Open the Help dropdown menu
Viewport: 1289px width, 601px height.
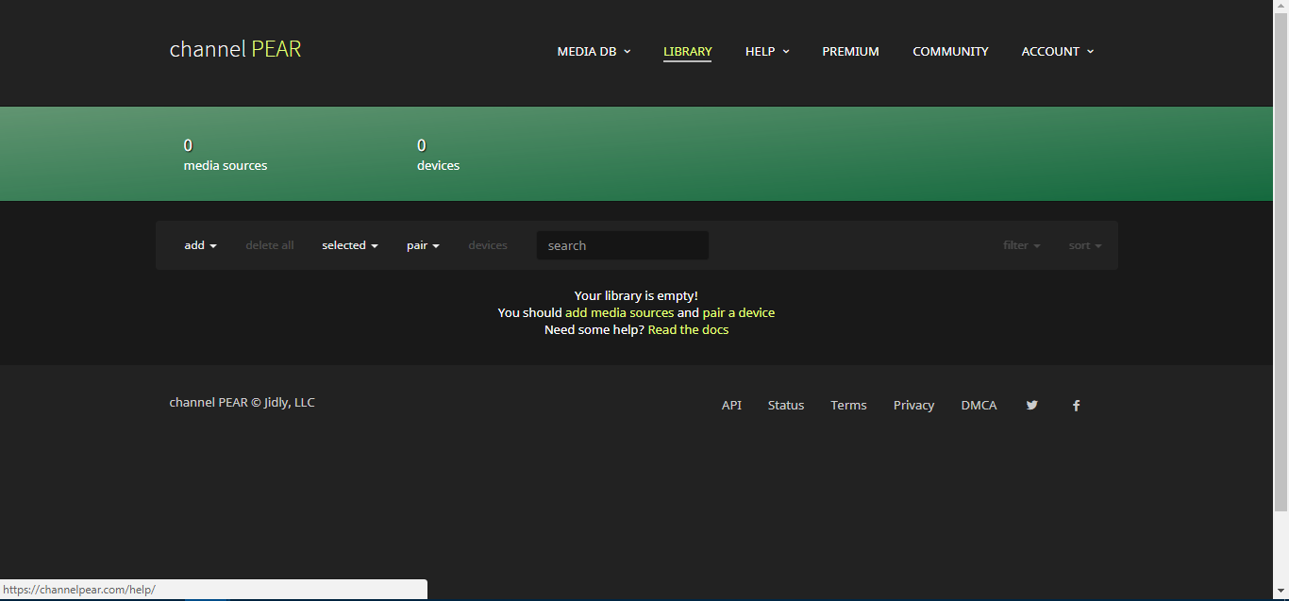pos(766,52)
